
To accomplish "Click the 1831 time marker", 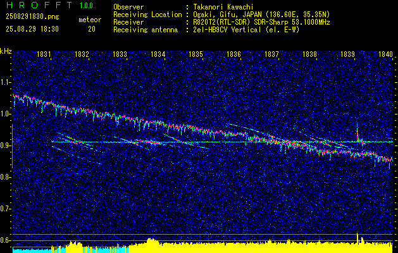I will 44,54.
